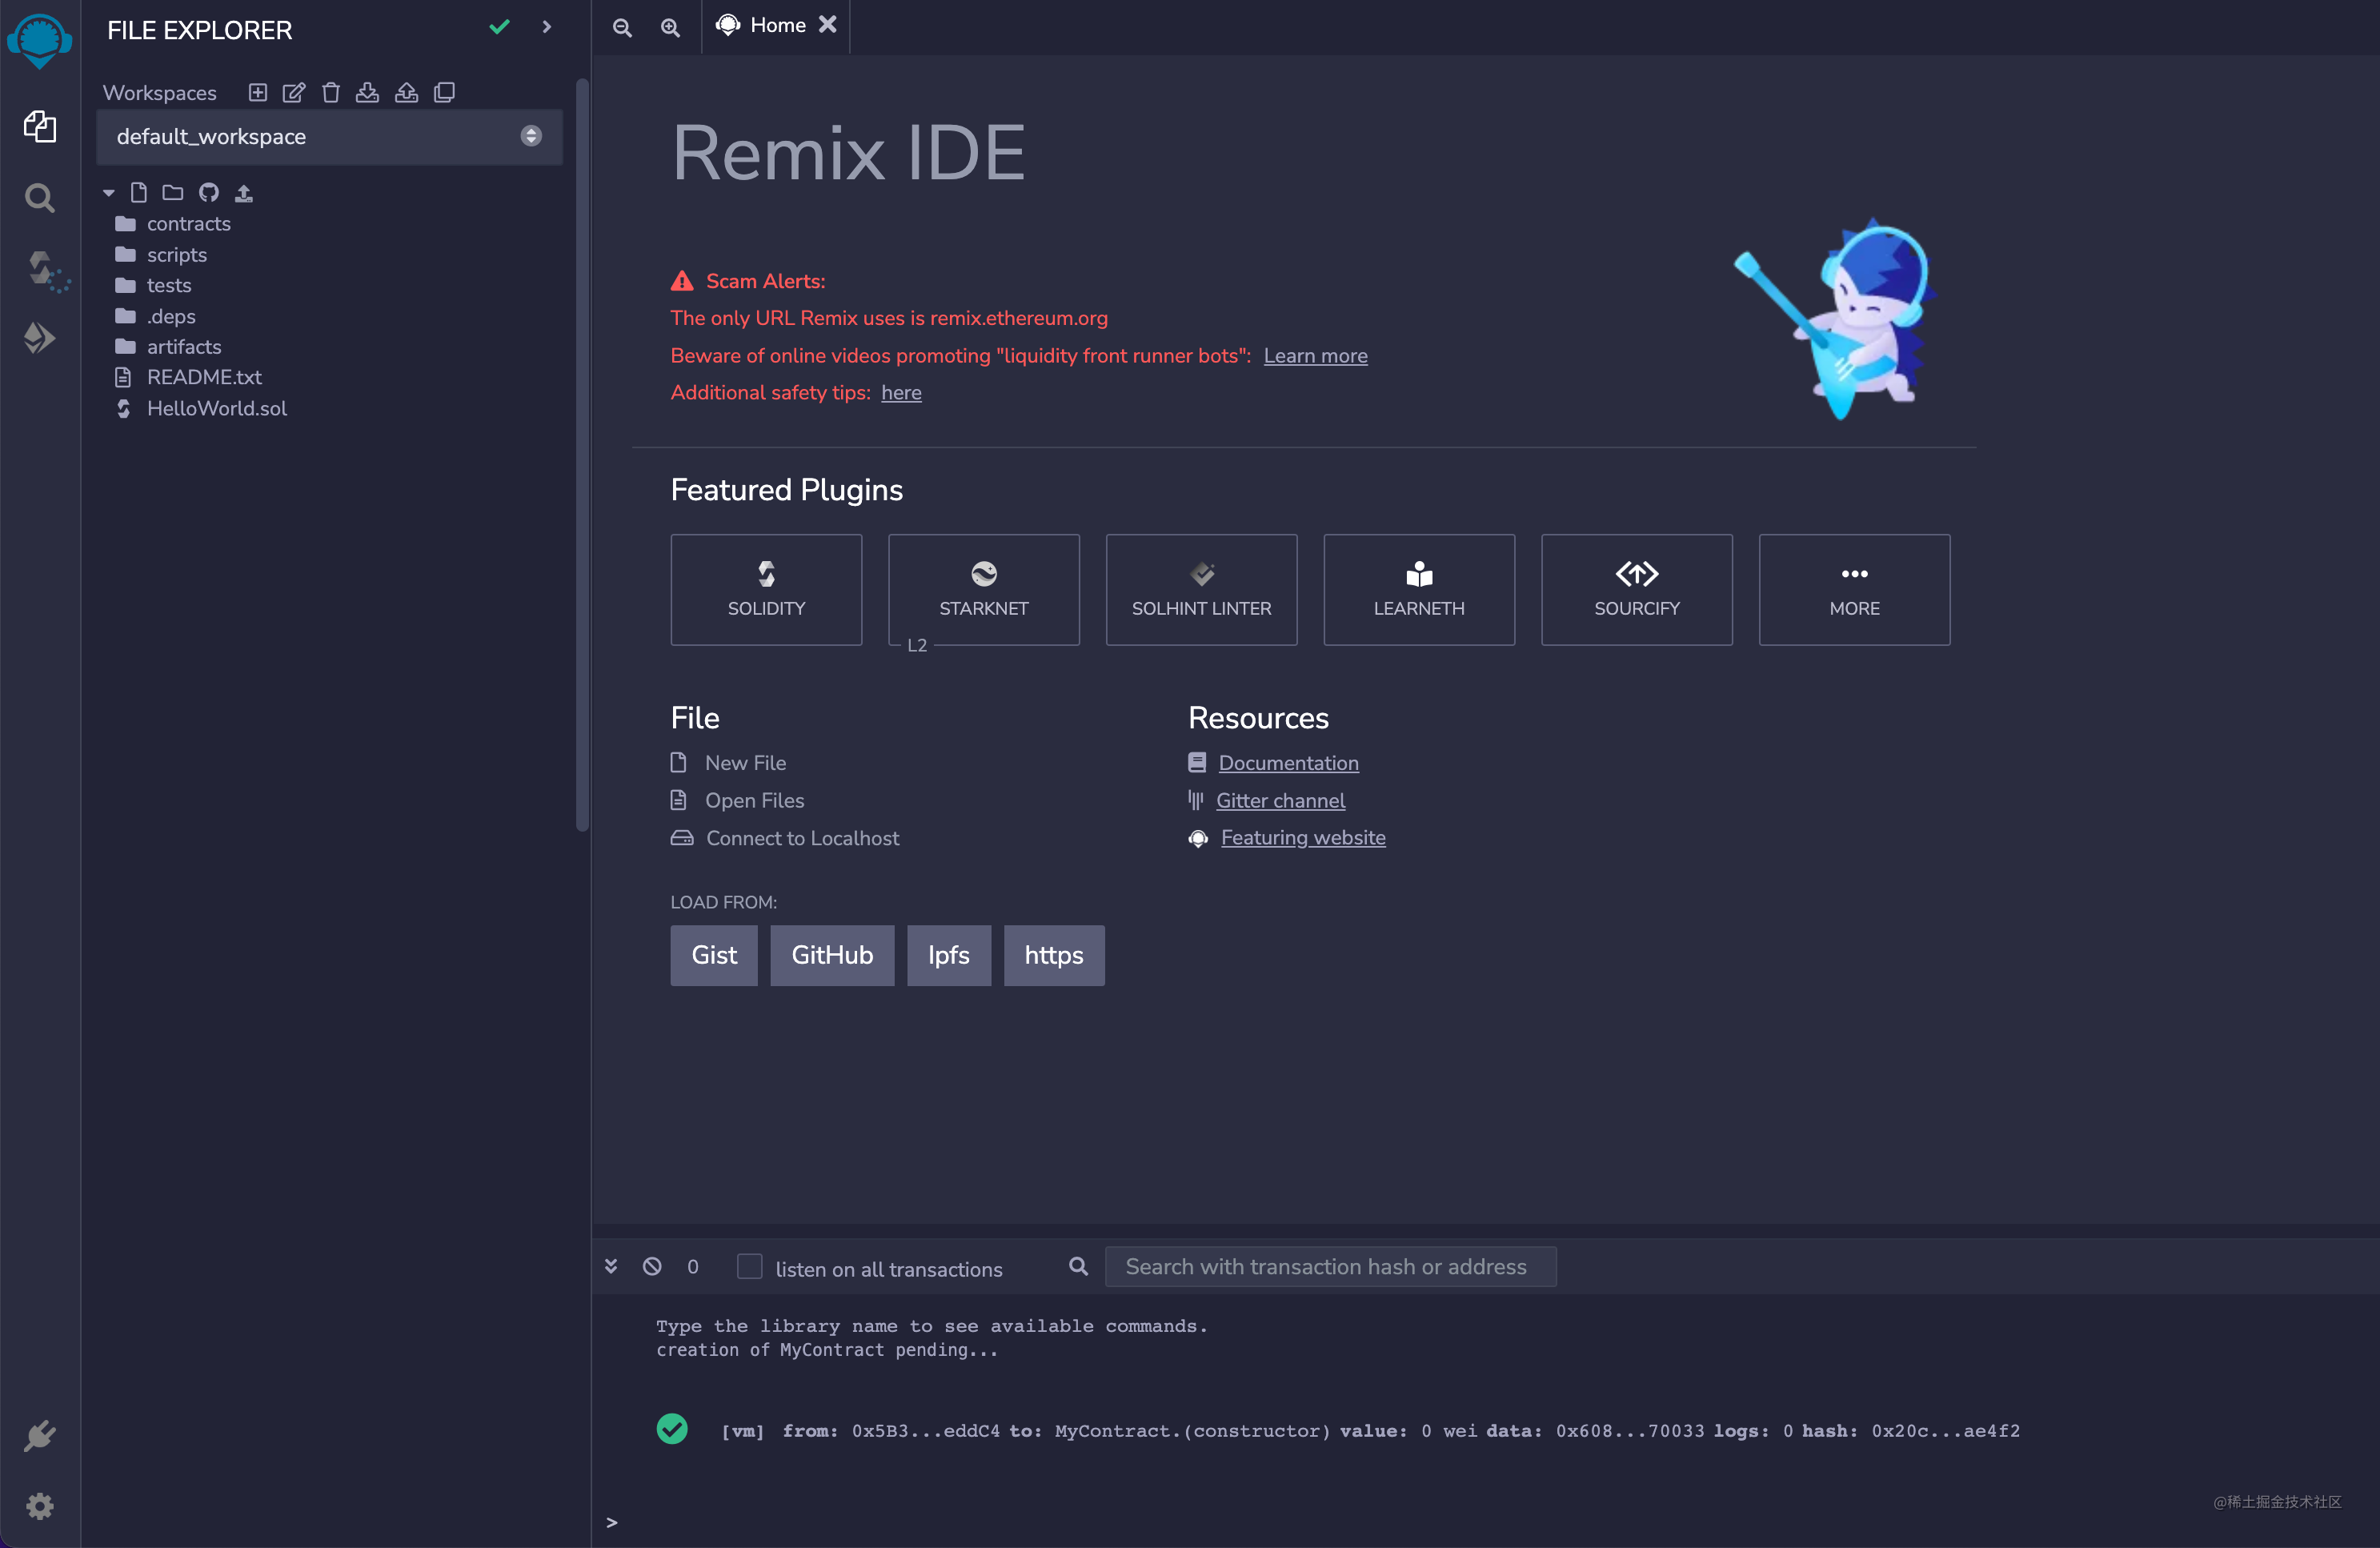This screenshot has width=2380, height=1548.
Task: Create a new file using the file icon
Action: (x=138, y=192)
